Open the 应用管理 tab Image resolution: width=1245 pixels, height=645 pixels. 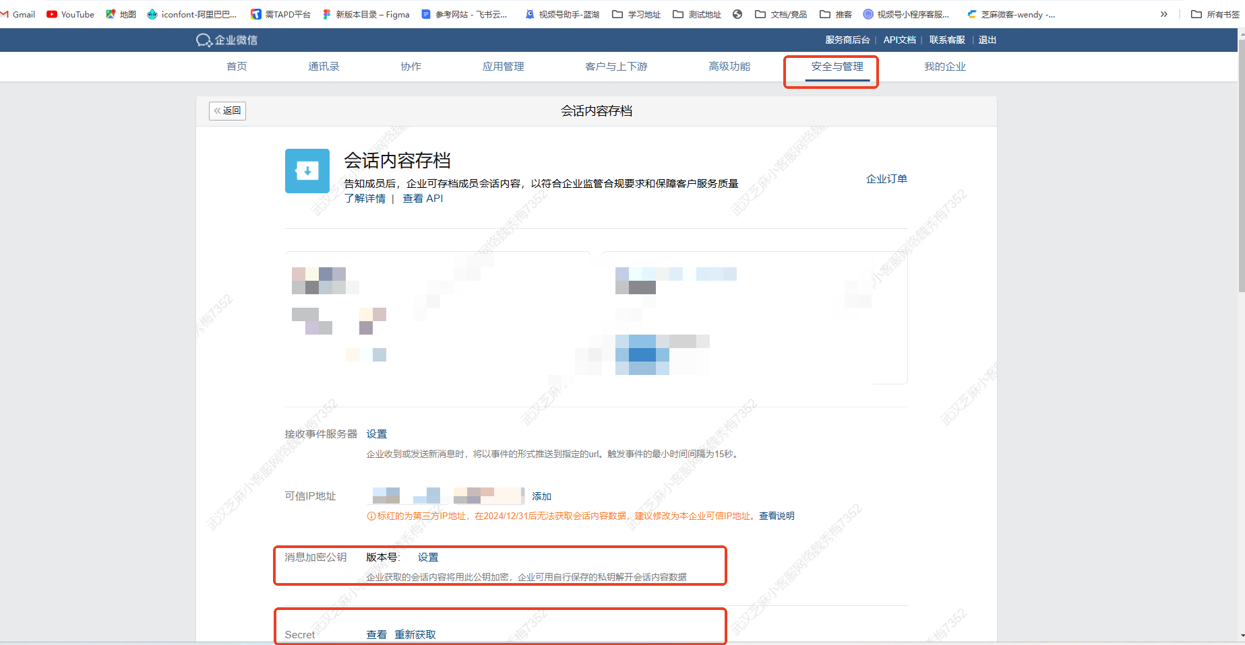click(503, 66)
